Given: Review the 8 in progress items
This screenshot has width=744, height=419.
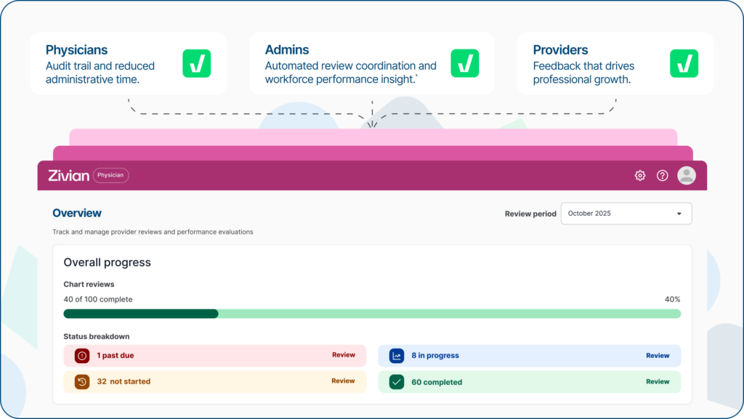Looking at the screenshot, I should click(x=658, y=356).
